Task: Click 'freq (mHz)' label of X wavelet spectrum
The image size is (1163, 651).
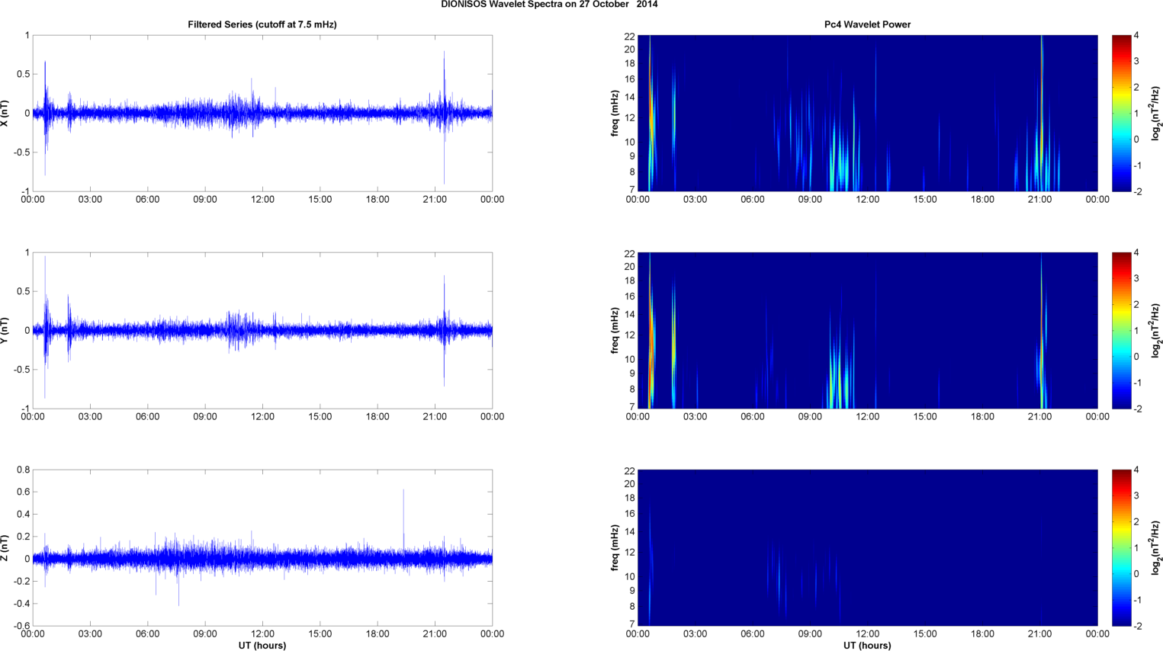Action: 615,113
